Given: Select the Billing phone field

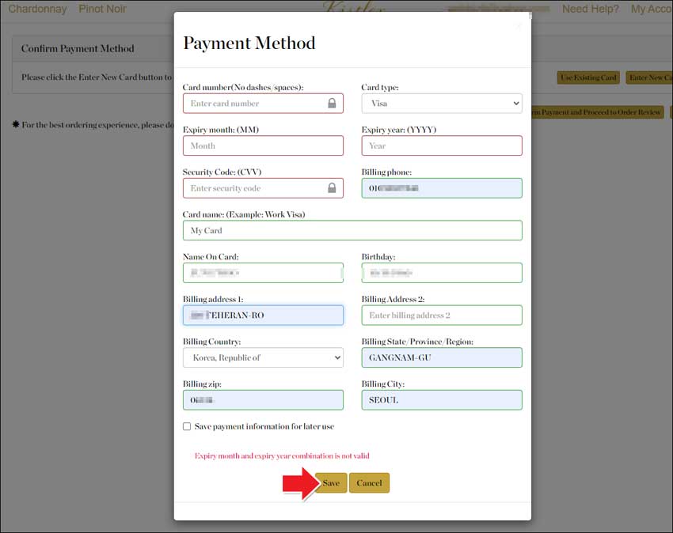Looking at the screenshot, I should tap(442, 188).
